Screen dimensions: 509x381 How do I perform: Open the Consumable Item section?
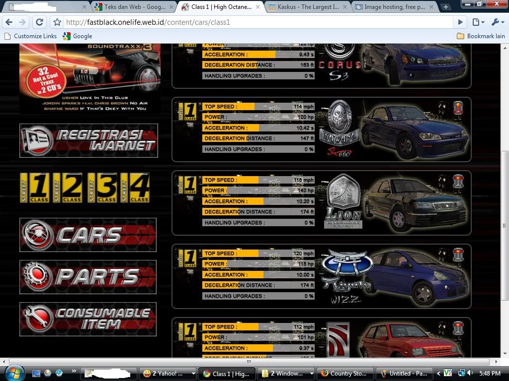(x=88, y=319)
